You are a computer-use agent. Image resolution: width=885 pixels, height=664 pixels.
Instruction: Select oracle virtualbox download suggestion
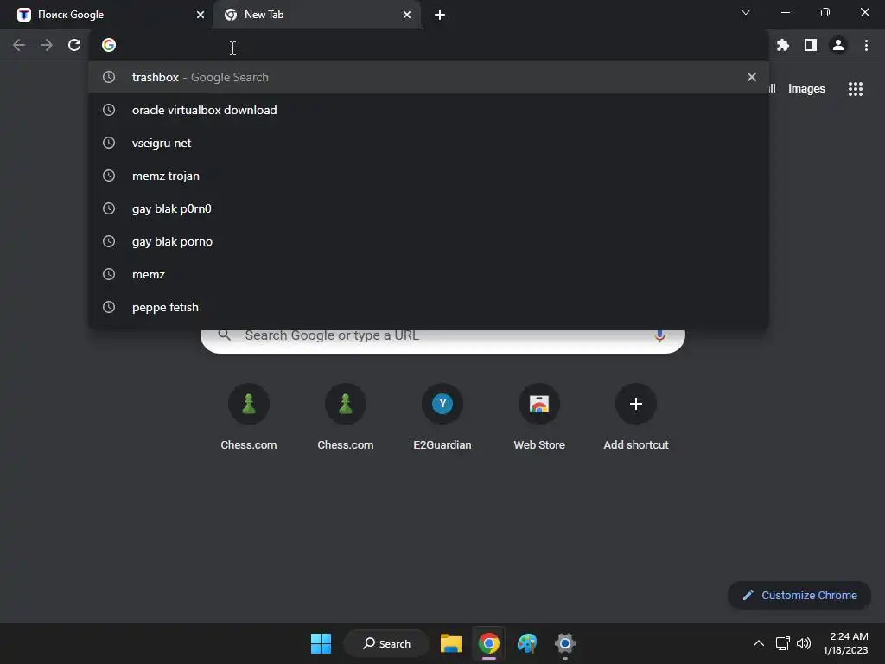tap(429, 110)
